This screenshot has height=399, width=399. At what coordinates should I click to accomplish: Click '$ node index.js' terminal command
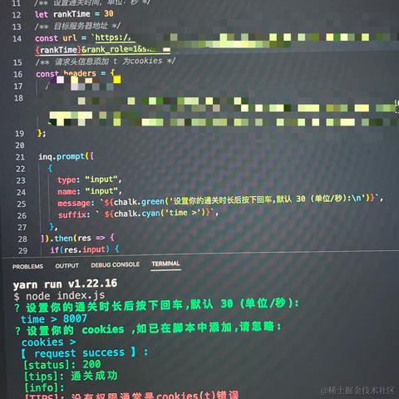(59, 296)
